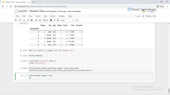Open the Help menu
The image size is (170, 95).
[x=70, y=16]
